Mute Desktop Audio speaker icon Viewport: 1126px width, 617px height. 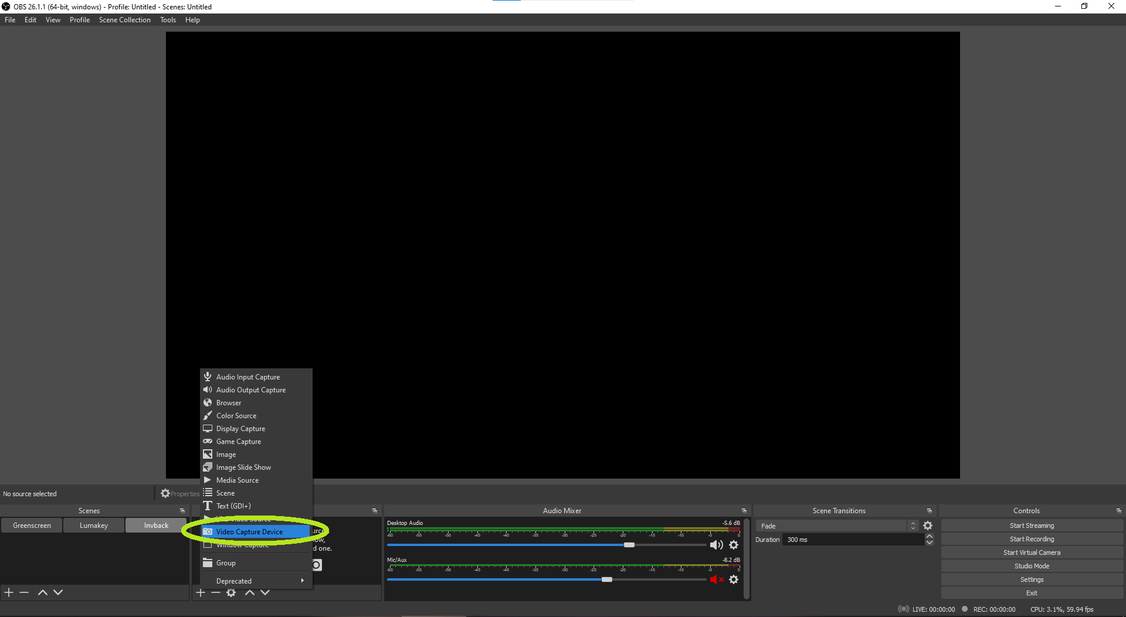coord(716,545)
